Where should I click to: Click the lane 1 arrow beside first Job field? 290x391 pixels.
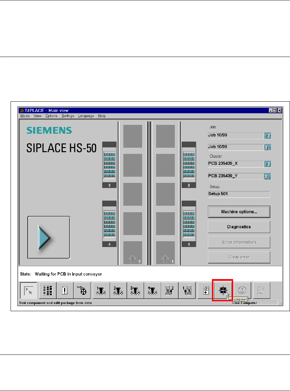pos(268,136)
